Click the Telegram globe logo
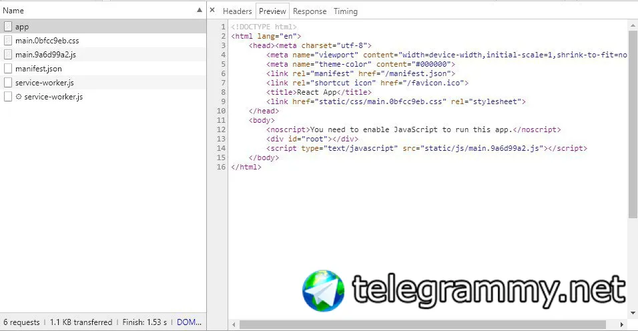 click(x=324, y=291)
